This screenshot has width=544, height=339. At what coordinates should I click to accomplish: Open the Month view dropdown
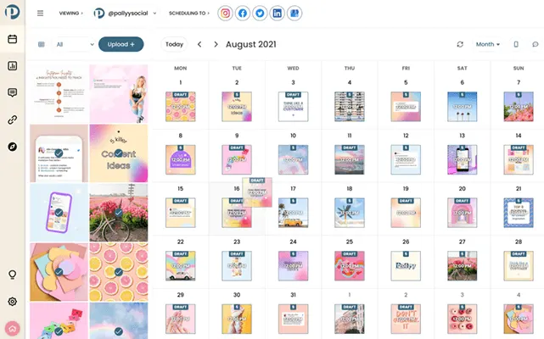[x=487, y=44]
